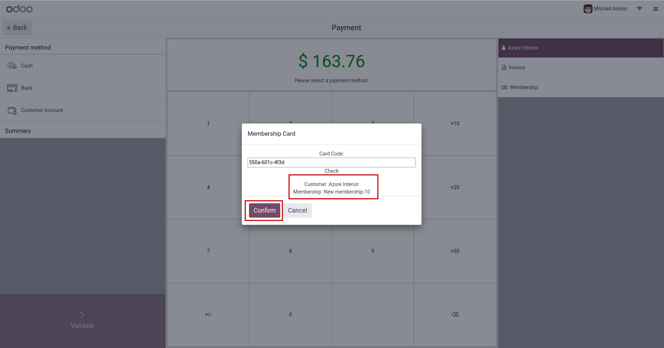Focus the Card Code input field

[331, 162]
